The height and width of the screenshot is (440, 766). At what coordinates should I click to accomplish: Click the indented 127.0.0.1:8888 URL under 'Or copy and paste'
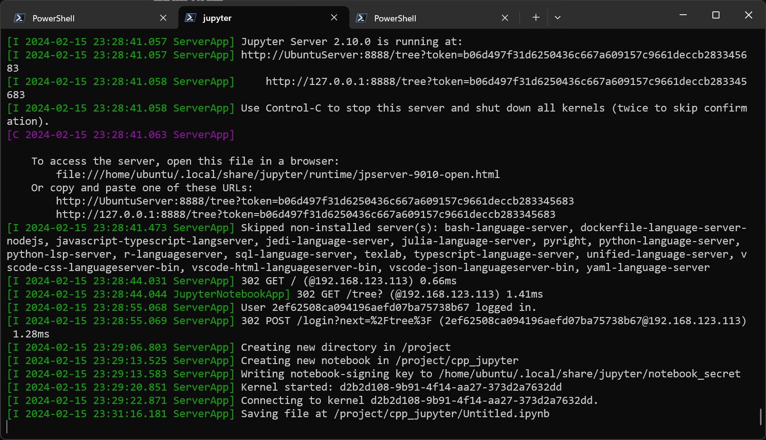coord(305,215)
